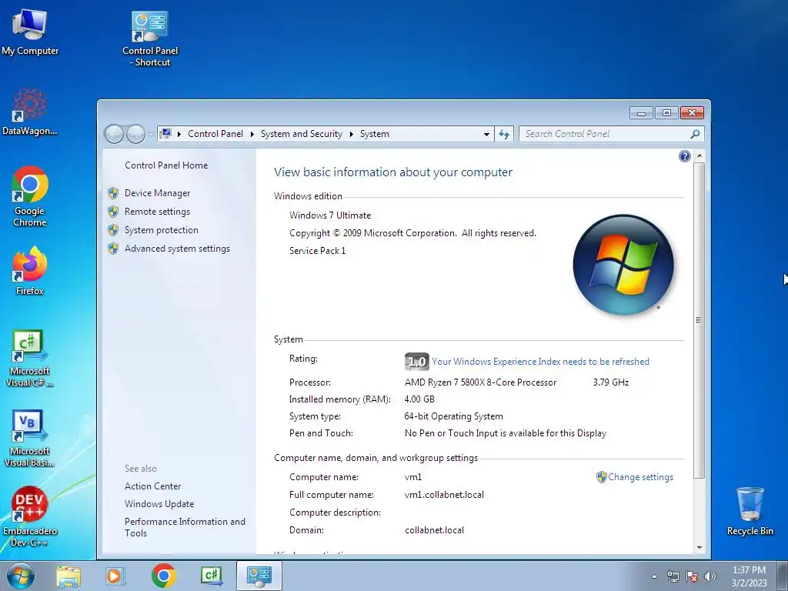Screen dimensions: 788x591
Task: Launch the Firefox desktop shortcut
Action: pyautogui.click(x=30, y=270)
